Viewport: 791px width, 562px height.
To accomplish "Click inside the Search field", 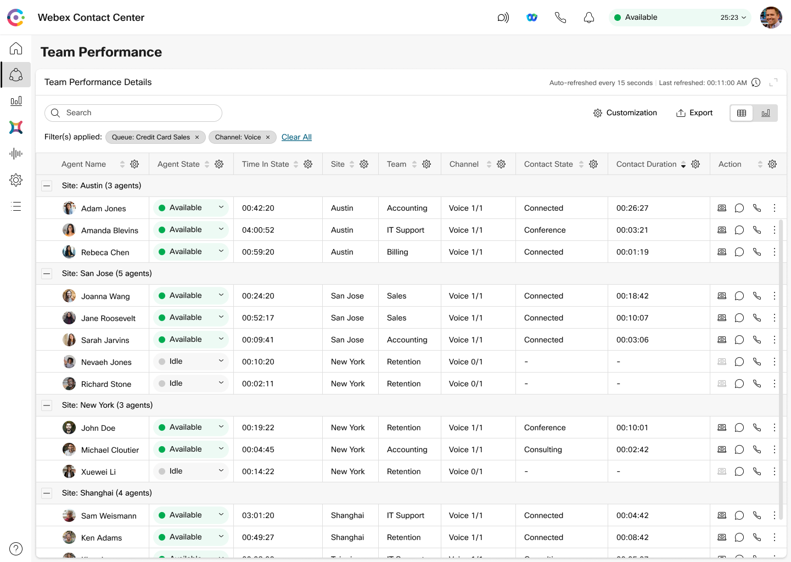I will click(133, 113).
